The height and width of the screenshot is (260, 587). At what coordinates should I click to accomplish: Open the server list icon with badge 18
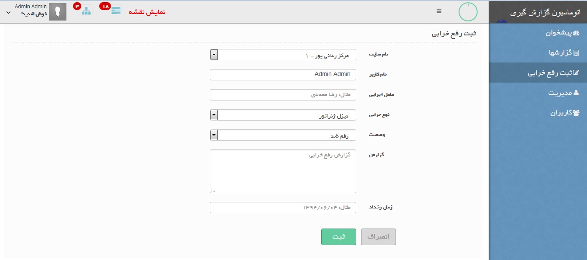[116, 11]
